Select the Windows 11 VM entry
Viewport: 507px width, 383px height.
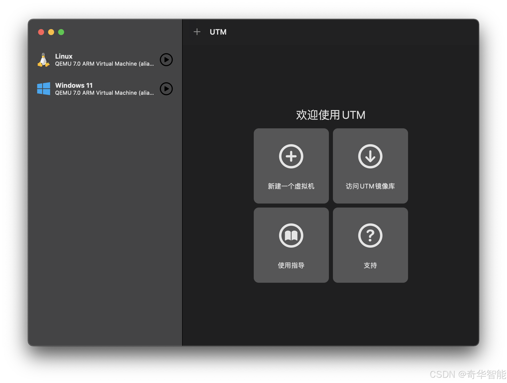pyautogui.click(x=74, y=85)
